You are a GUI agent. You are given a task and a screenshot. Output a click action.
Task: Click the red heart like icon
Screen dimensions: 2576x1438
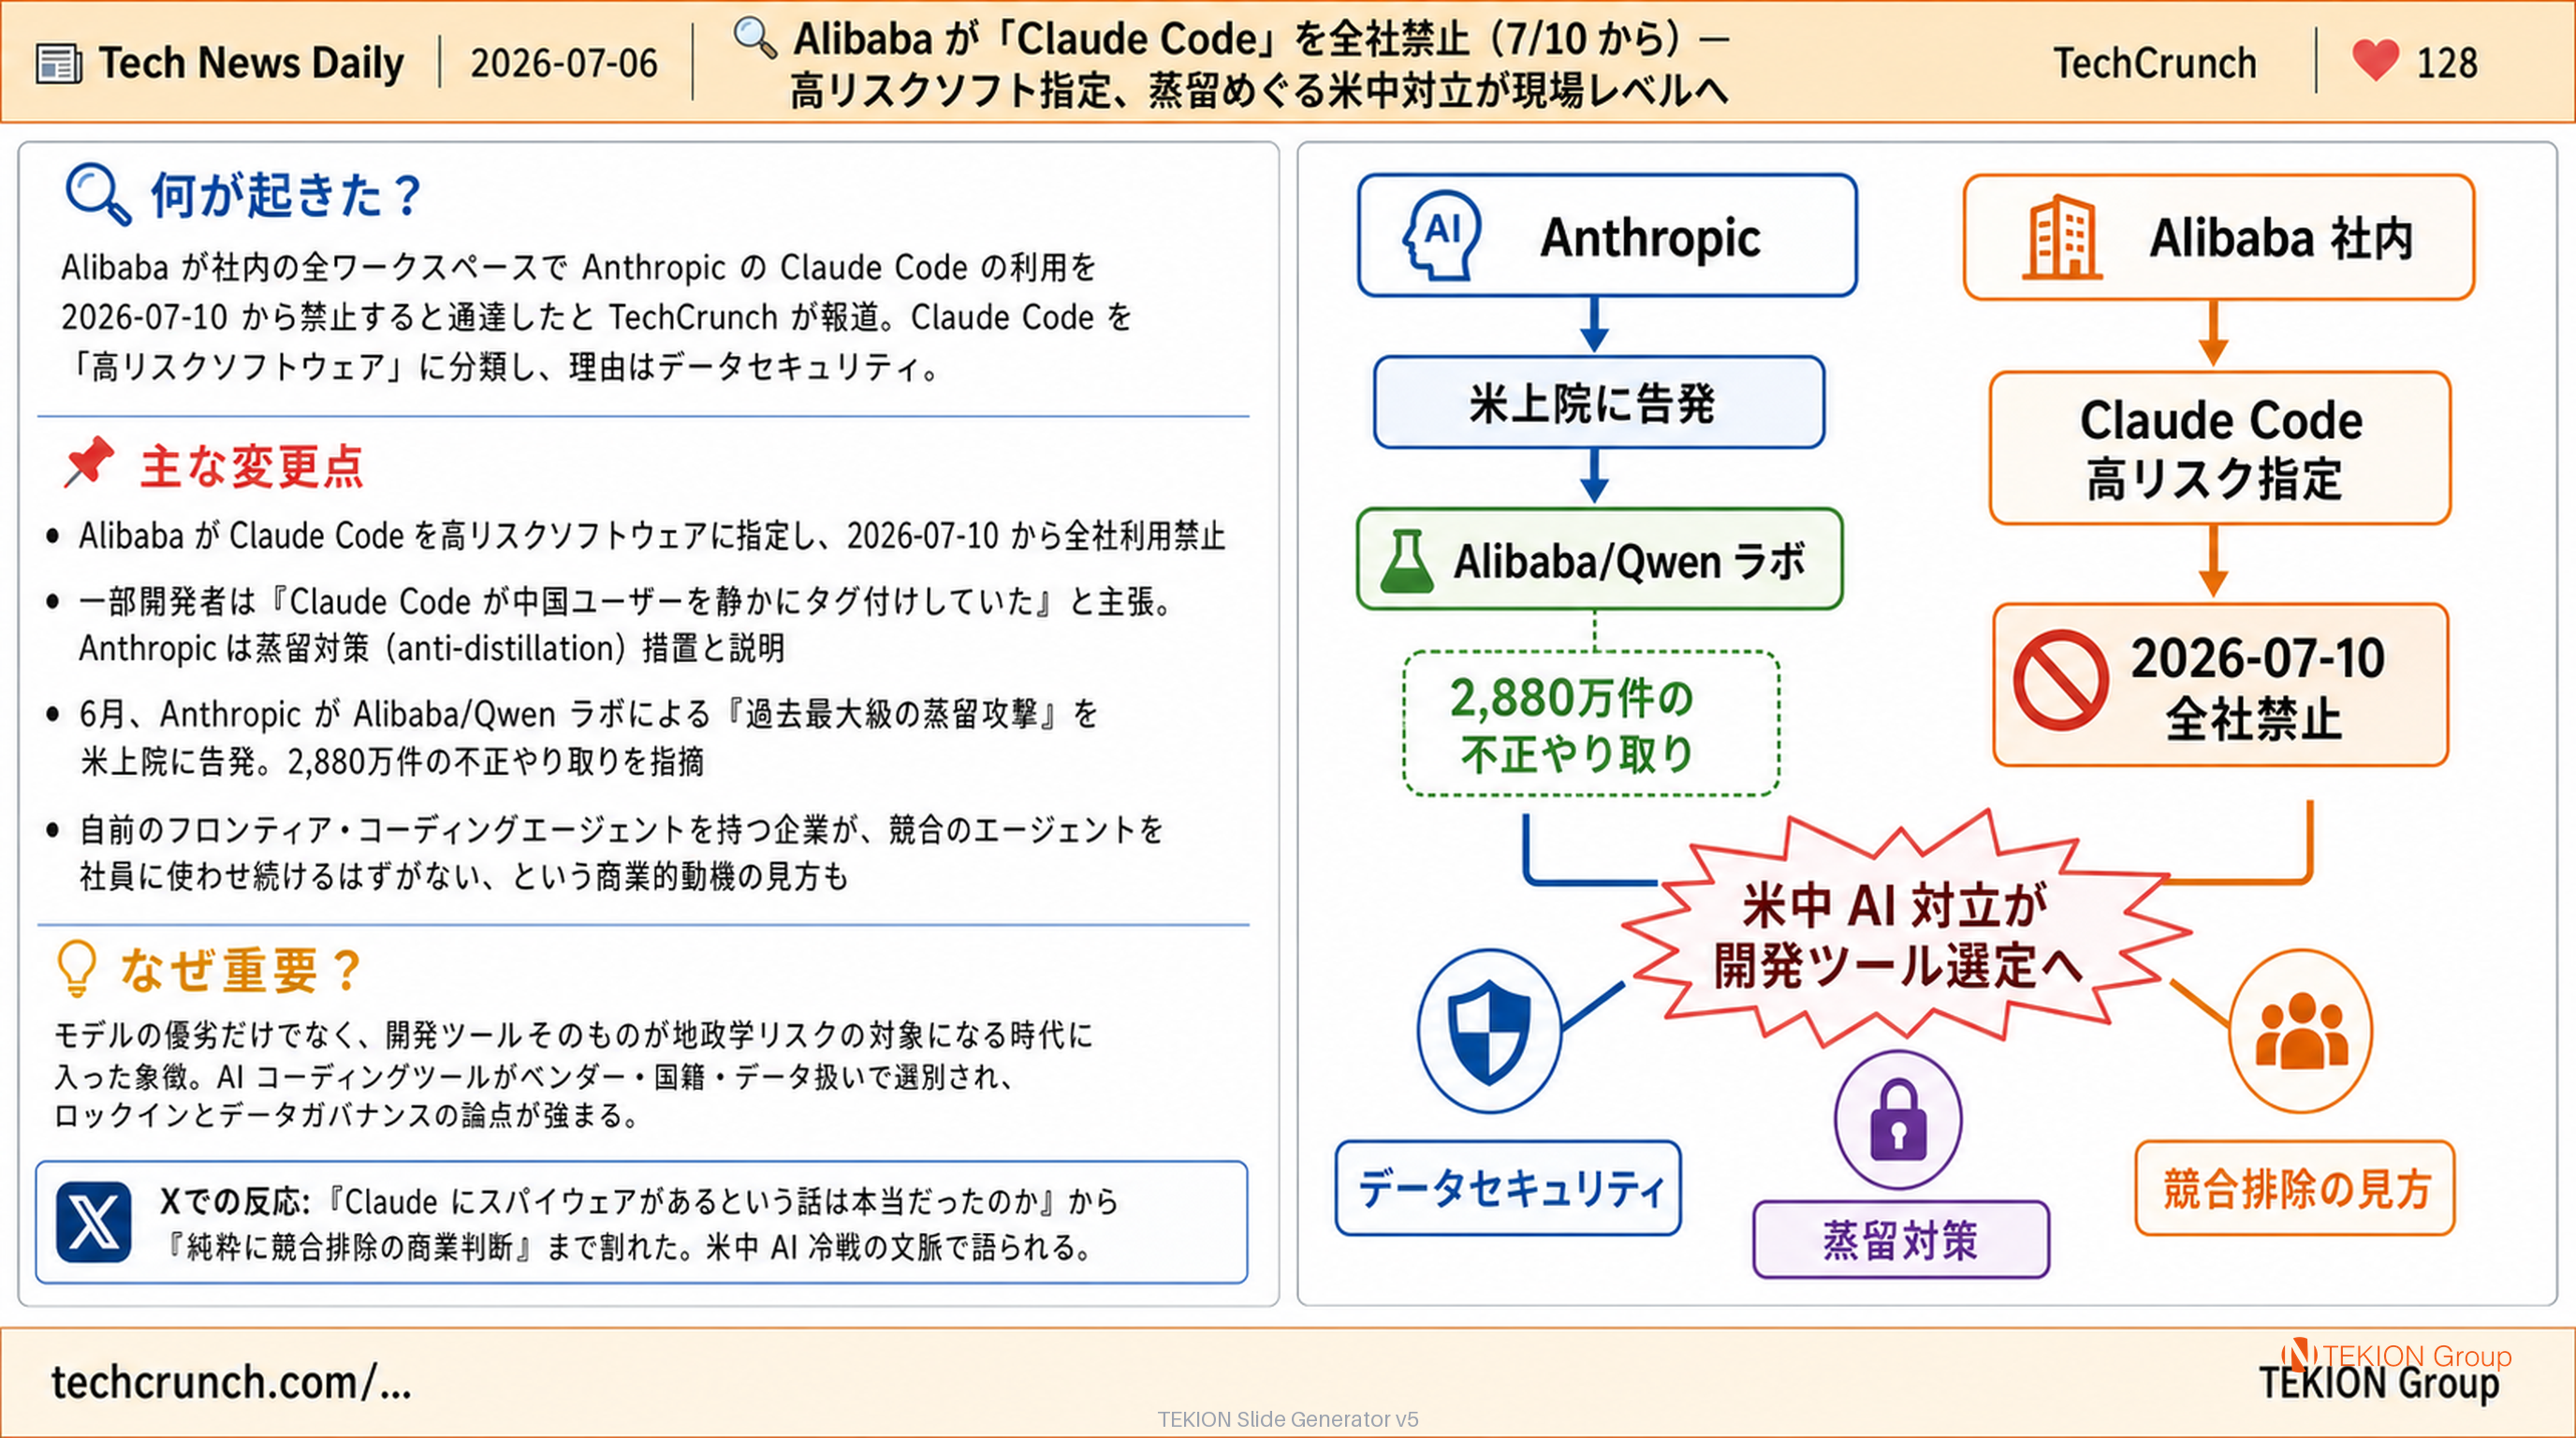click(x=2375, y=60)
